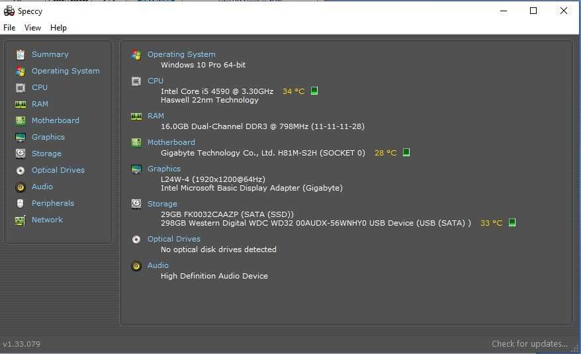This screenshot has height=354, width=581.
Task: Click the Graphics monitor icon in sidebar
Action: (x=21, y=138)
